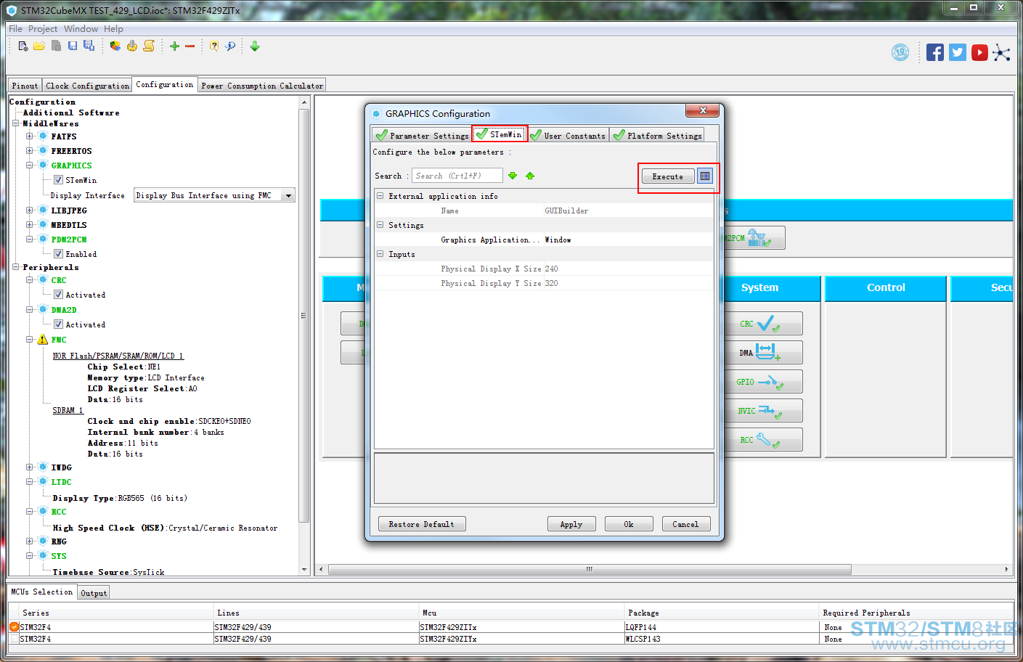Click the Restore Default button

pos(422,524)
